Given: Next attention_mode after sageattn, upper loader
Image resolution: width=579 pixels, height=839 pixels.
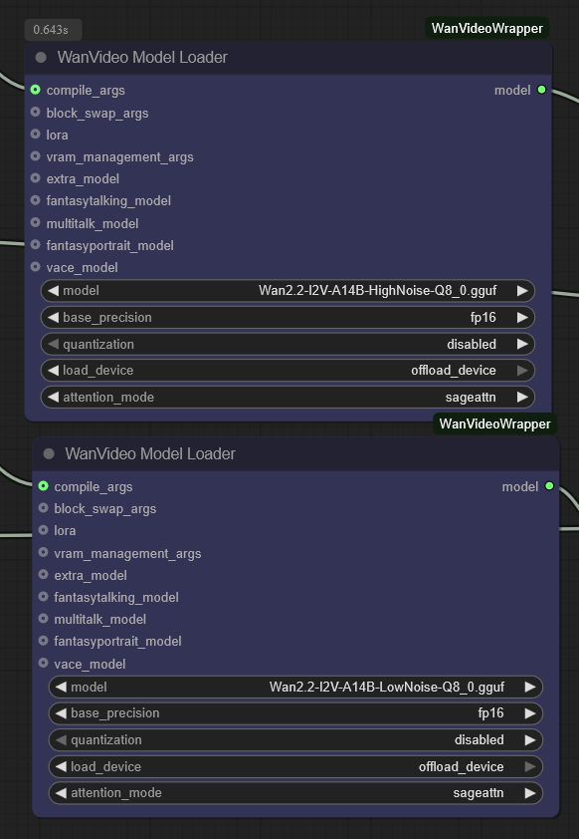Looking at the screenshot, I should click(x=522, y=397).
